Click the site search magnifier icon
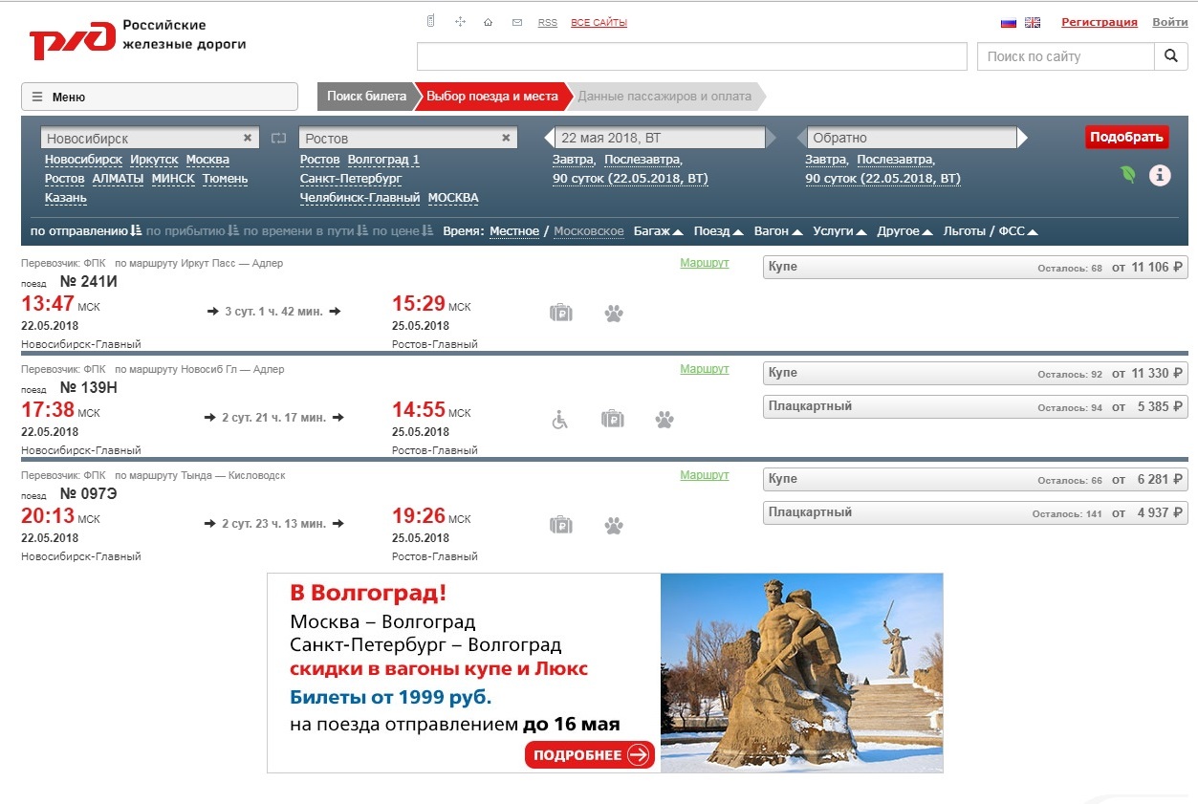1198x804 pixels. (1170, 56)
